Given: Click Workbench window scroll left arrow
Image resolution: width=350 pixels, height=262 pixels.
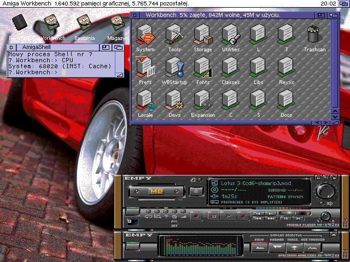Looking at the screenshot, I should coord(317,122).
